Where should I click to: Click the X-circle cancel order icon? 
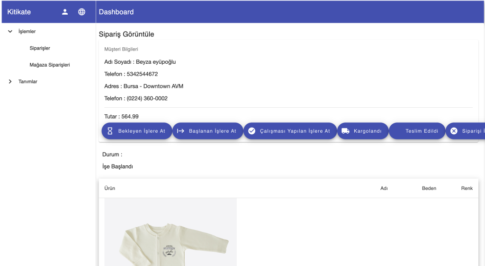(x=454, y=131)
